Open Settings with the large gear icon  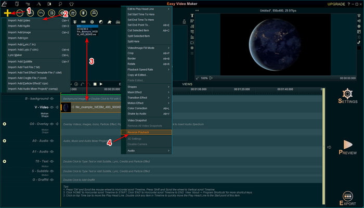[347, 93]
